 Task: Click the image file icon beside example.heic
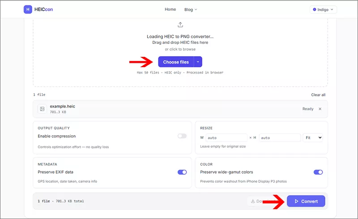click(x=42, y=109)
